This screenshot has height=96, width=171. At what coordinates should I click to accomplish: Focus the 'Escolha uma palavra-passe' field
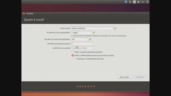tap(82, 44)
